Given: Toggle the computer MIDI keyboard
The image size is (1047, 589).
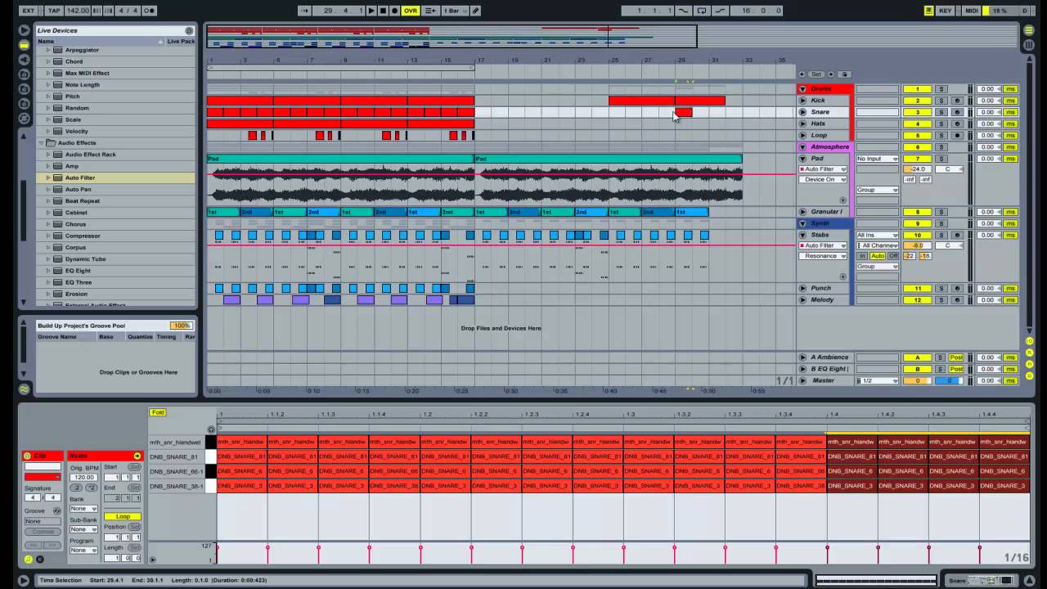Looking at the screenshot, I should [929, 11].
